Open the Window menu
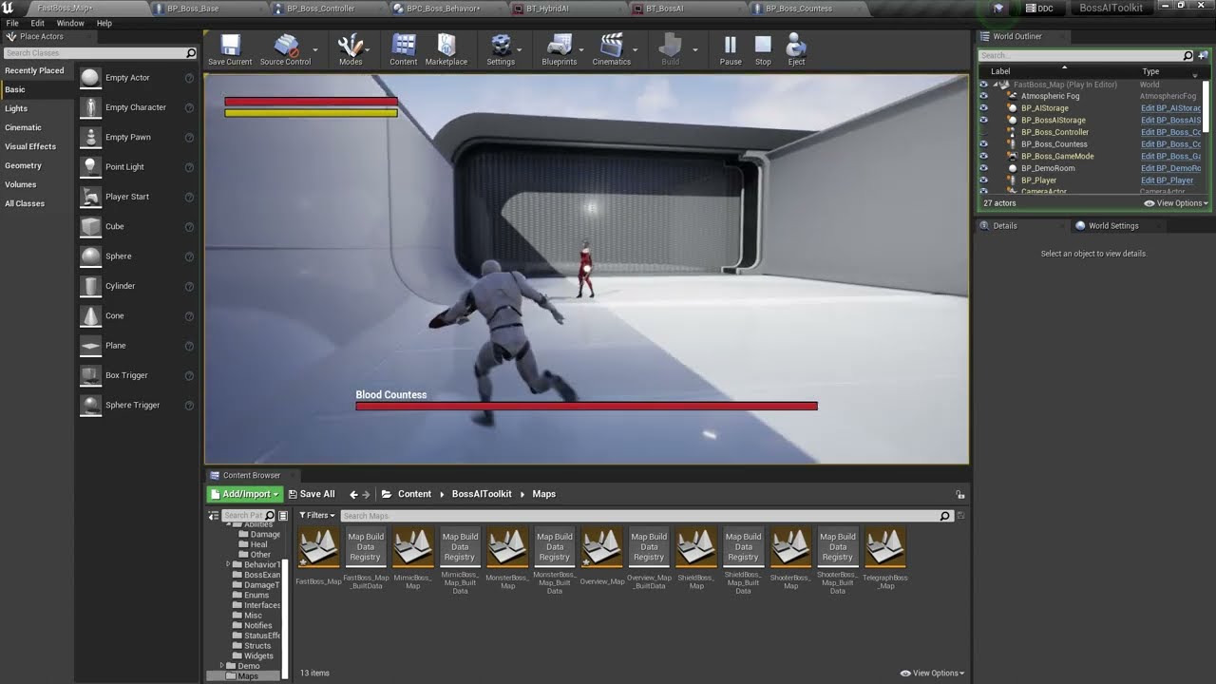Screen dimensions: 1216x684 pos(70,23)
